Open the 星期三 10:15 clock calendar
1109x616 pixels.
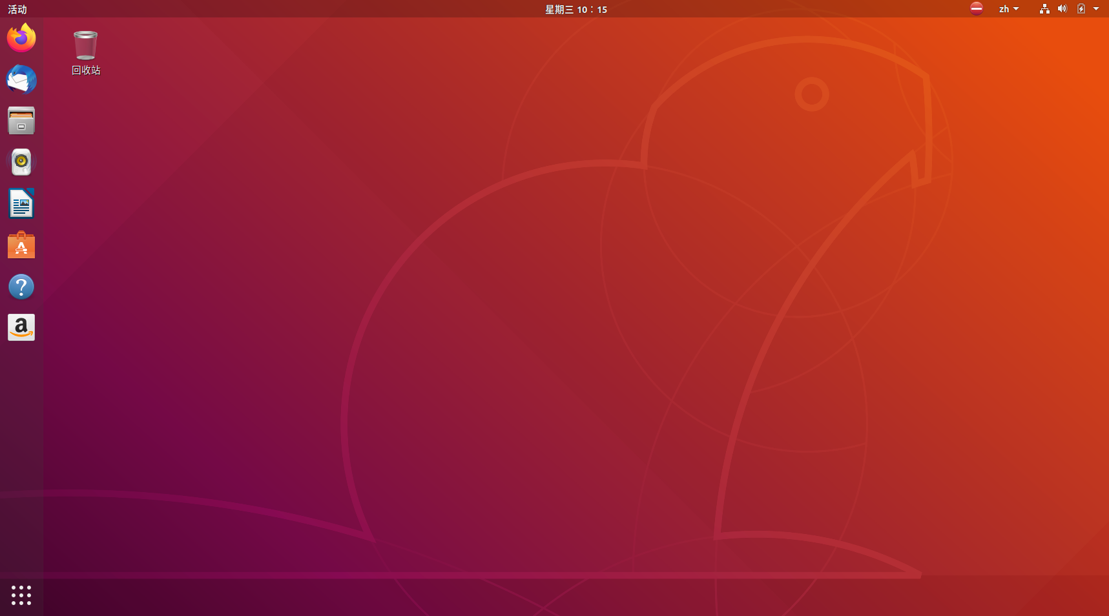(x=576, y=9)
